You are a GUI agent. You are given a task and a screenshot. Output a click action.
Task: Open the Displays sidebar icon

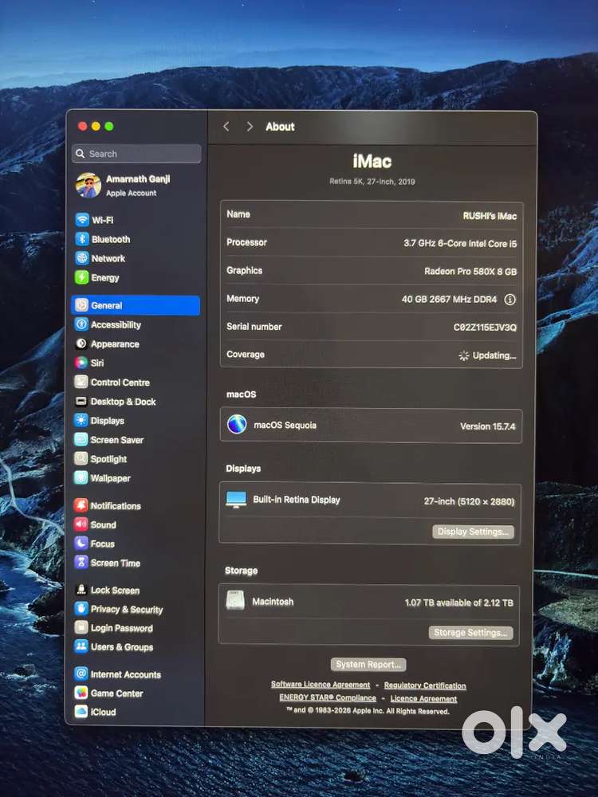pyautogui.click(x=81, y=420)
